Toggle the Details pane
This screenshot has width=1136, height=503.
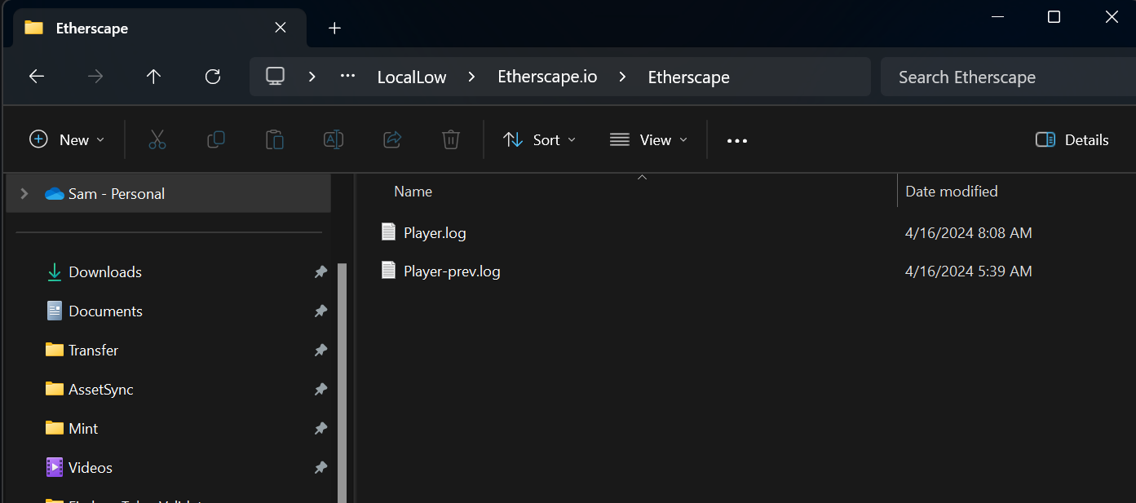(1072, 140)
